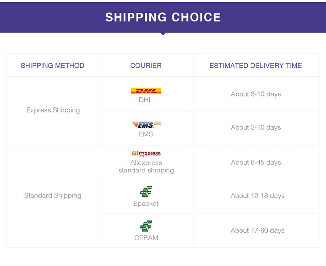The width and height of the screenshot is (326, 266).
Task: Click the Aliexpress standard shipping label
Action: point(146,167)
